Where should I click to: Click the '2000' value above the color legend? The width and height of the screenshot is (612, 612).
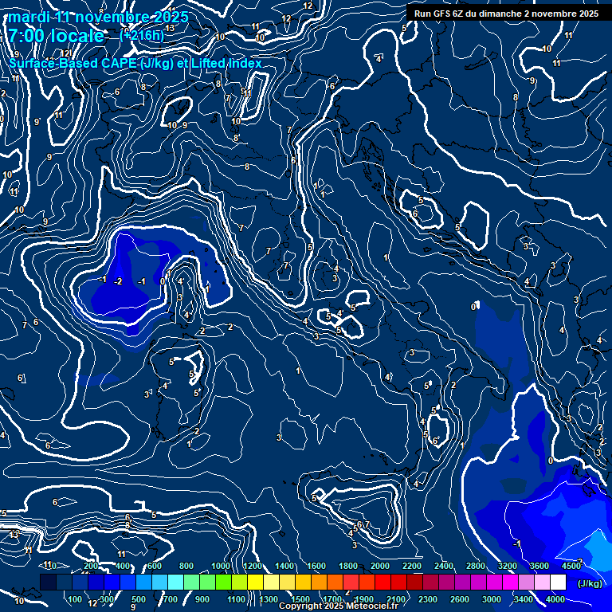380,566
